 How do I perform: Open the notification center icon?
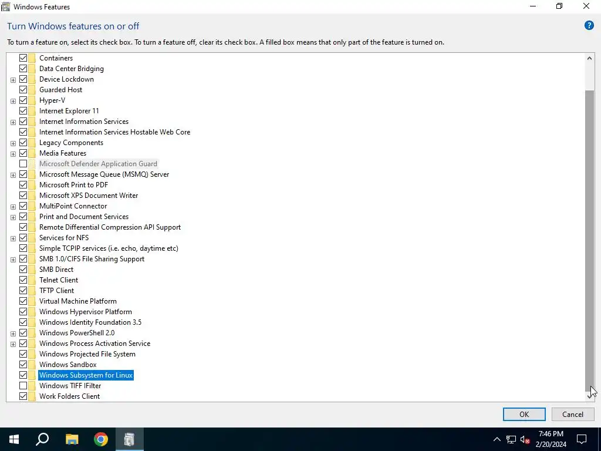click(582, 439)
